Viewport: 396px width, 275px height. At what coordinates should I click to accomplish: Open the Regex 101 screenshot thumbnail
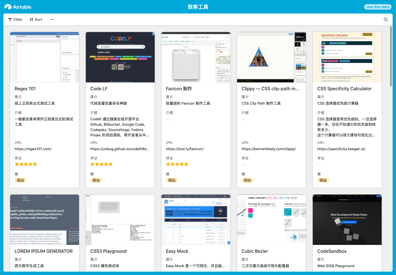coord(45,57)
